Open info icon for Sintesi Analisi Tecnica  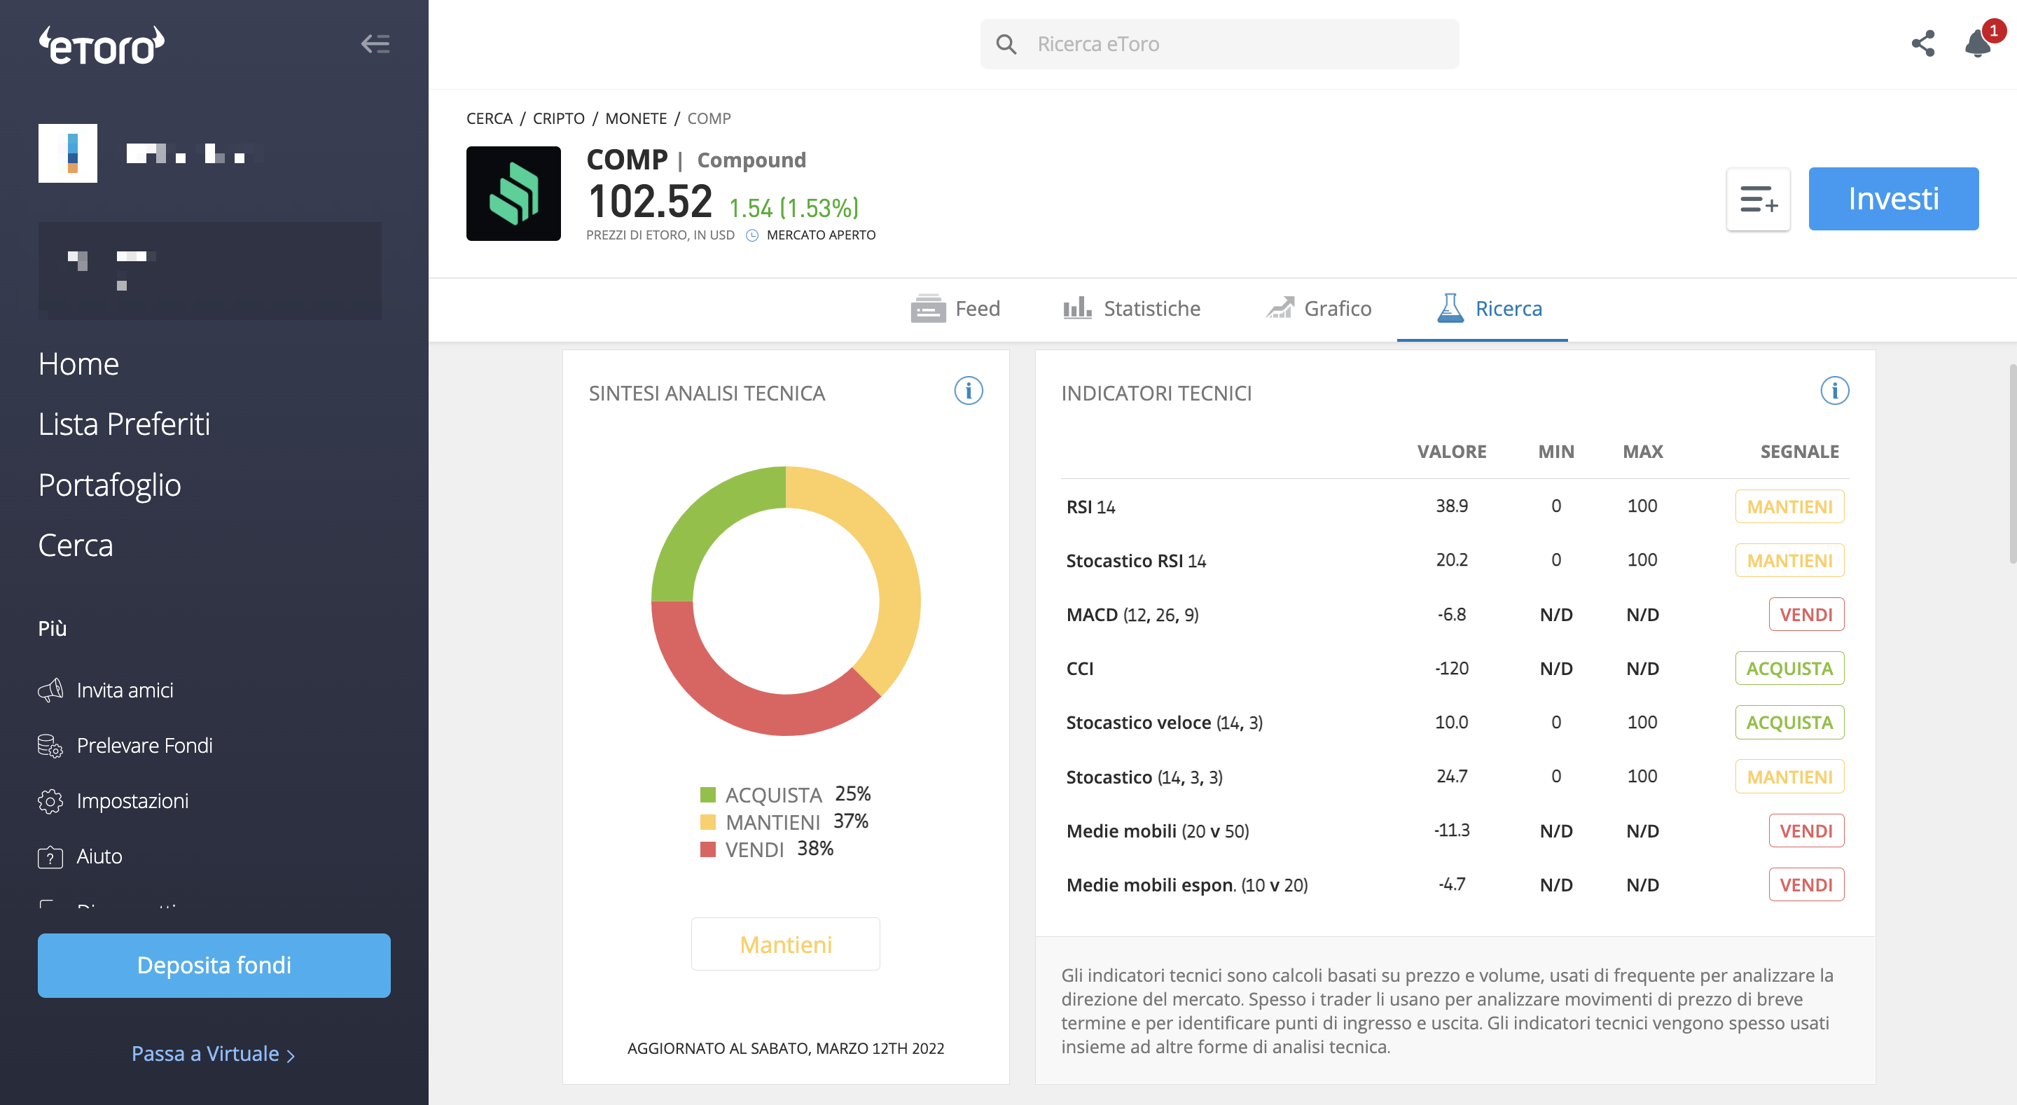click(x=968, y=391)
